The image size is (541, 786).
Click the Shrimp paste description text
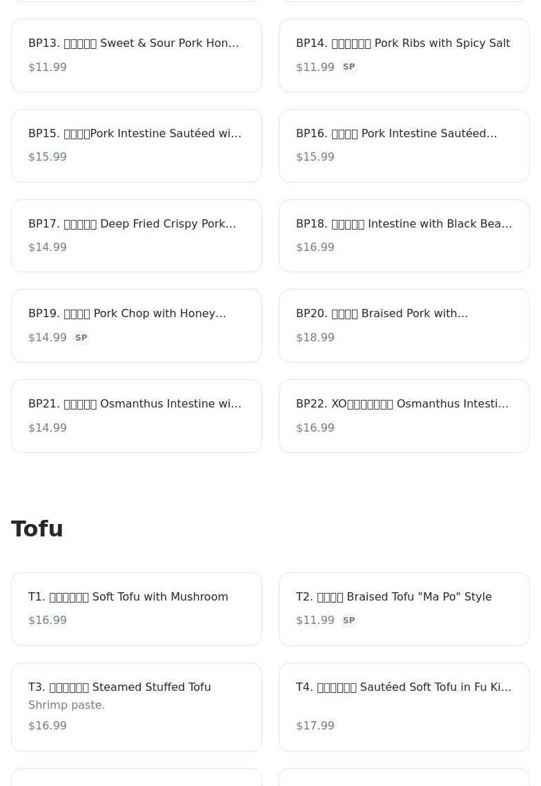coord(67,705)
